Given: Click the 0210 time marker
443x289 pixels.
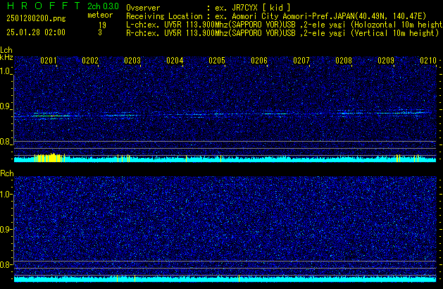Looking at the screenshot, I should click(x=428, y=61).
